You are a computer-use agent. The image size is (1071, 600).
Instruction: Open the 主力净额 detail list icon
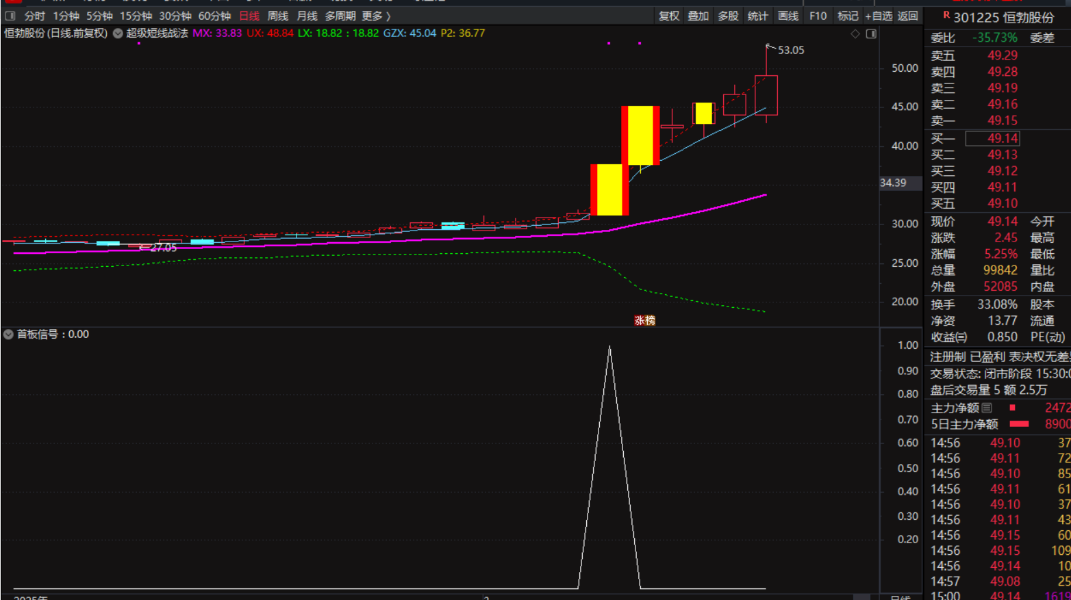pos(987,408)
